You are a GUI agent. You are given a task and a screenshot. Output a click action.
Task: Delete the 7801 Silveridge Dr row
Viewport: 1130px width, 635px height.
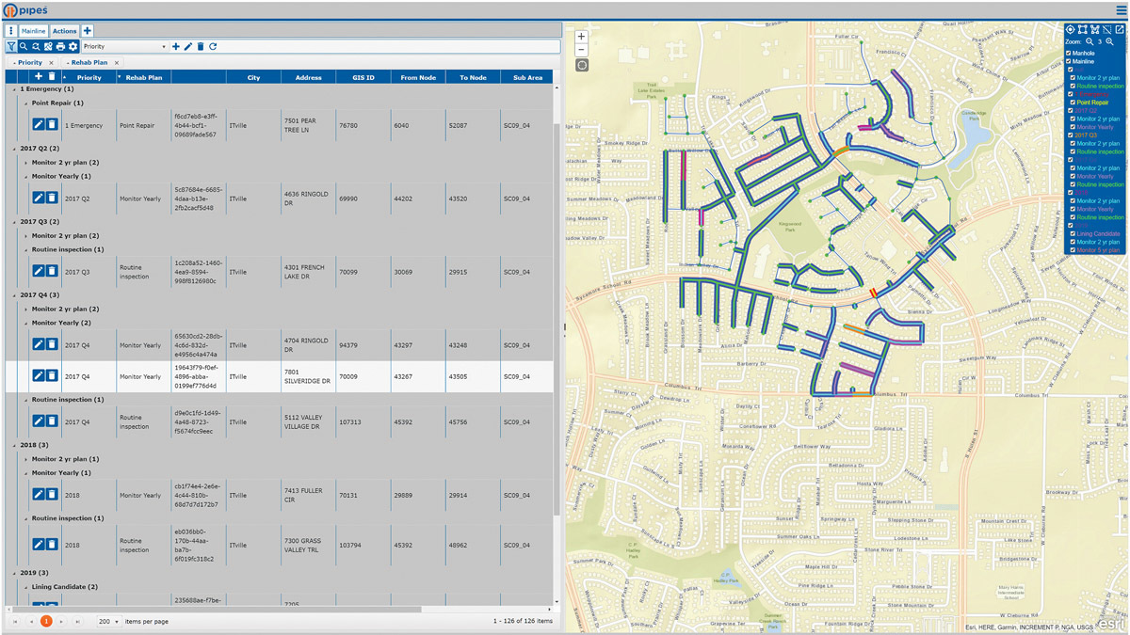pos(52,376)
